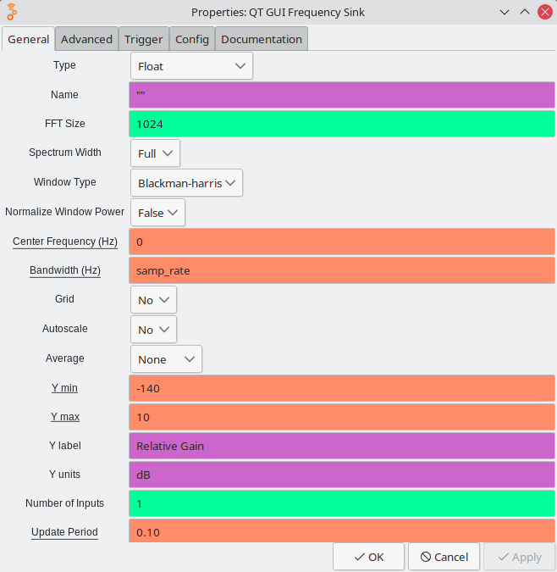
Task: Click the GNU Radio app icon in title bar
Action: click(x=13, y=12)
